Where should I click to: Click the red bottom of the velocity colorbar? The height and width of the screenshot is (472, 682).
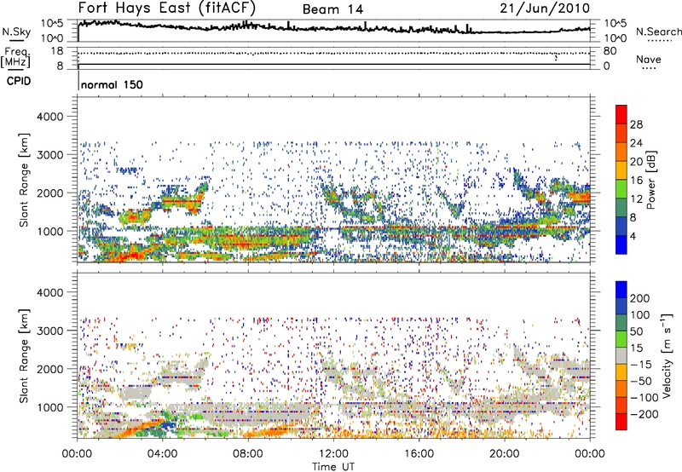click(621, 422)
